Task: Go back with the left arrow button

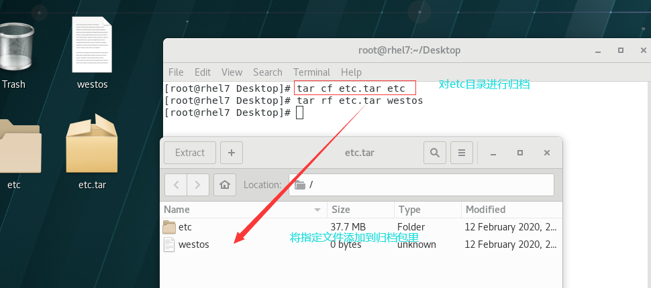Action: pos(176,185)
